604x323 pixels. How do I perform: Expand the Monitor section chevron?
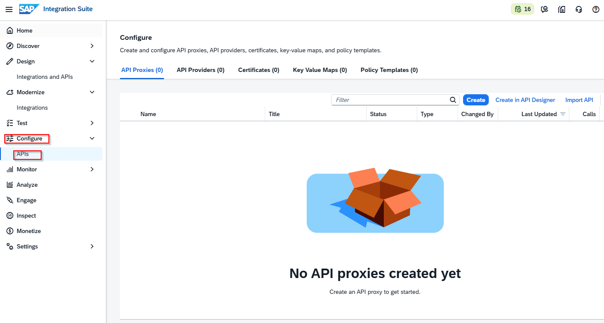(x=92, y=169)
